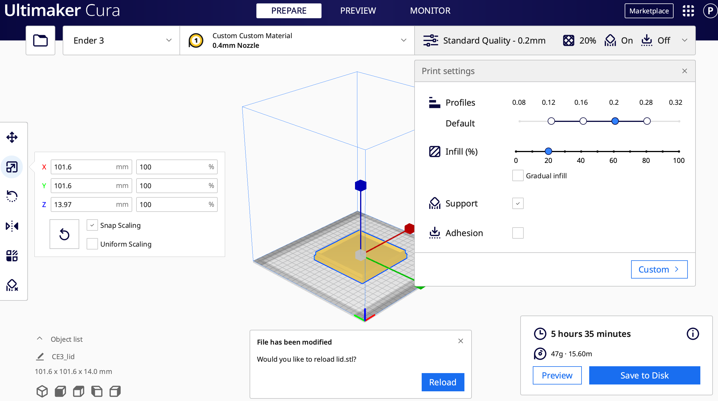Collapse the Object list expander

point(40,339)
